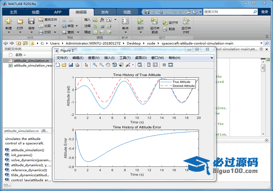Screen dimensions: 273x191
Task: Open Help question mark icon
Action: (195, 12)
